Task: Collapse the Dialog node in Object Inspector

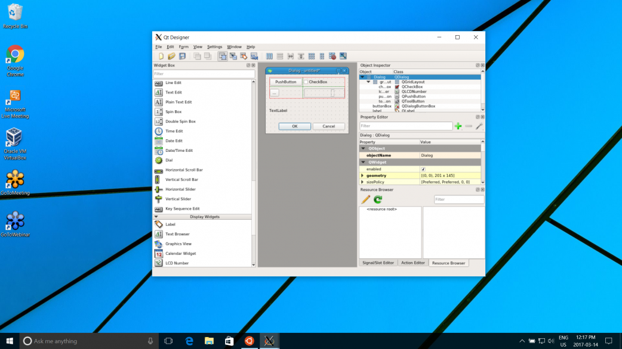Action: [362, 77]
